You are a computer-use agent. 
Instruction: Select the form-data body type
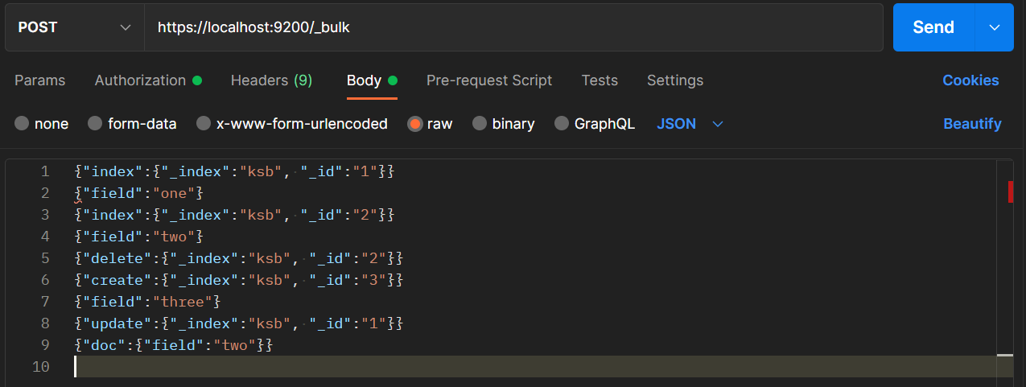(x=132, y=124)
